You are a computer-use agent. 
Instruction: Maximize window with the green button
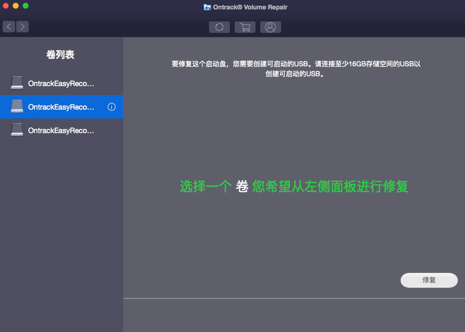tap(26, 6)
